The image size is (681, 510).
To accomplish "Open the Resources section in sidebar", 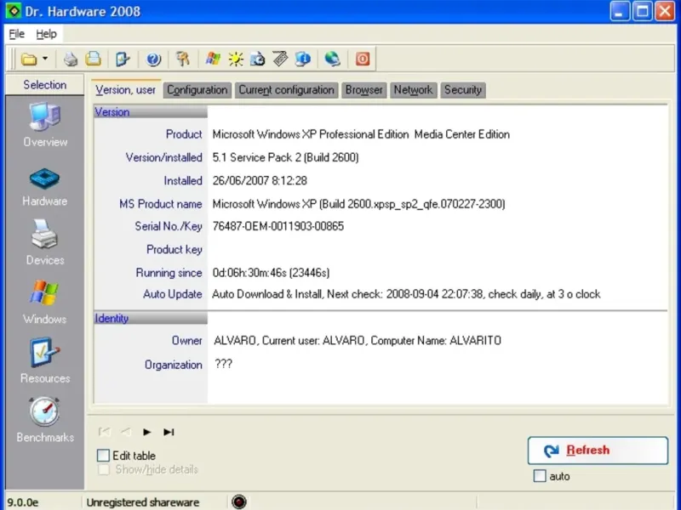I will (45, 360).
